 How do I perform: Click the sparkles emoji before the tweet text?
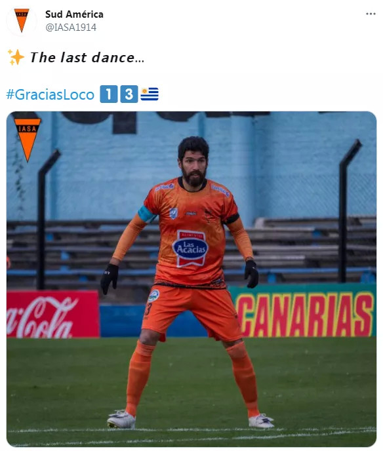coord(16,57)
